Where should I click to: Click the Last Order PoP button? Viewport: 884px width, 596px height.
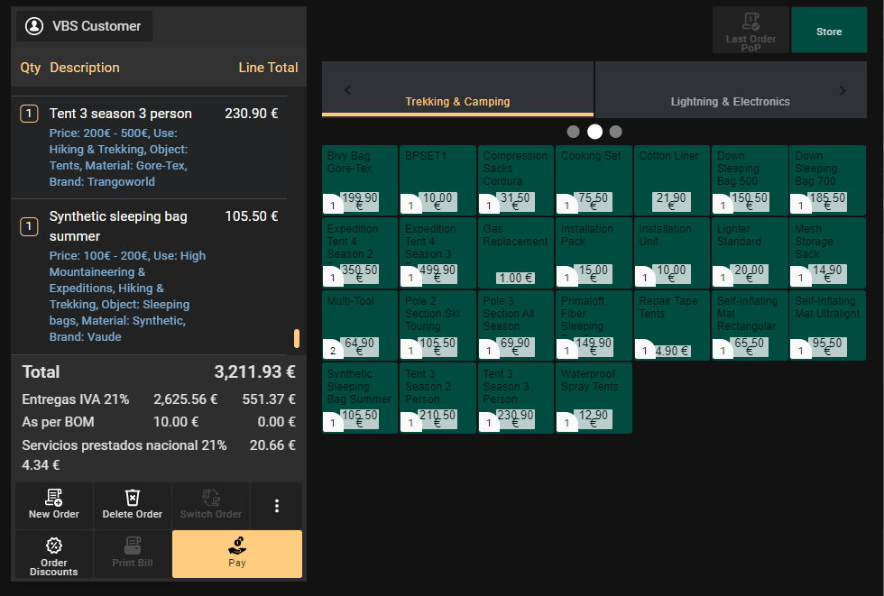750,31
